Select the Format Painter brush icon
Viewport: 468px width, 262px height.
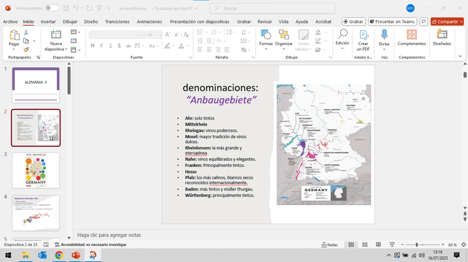coord(26,49)
